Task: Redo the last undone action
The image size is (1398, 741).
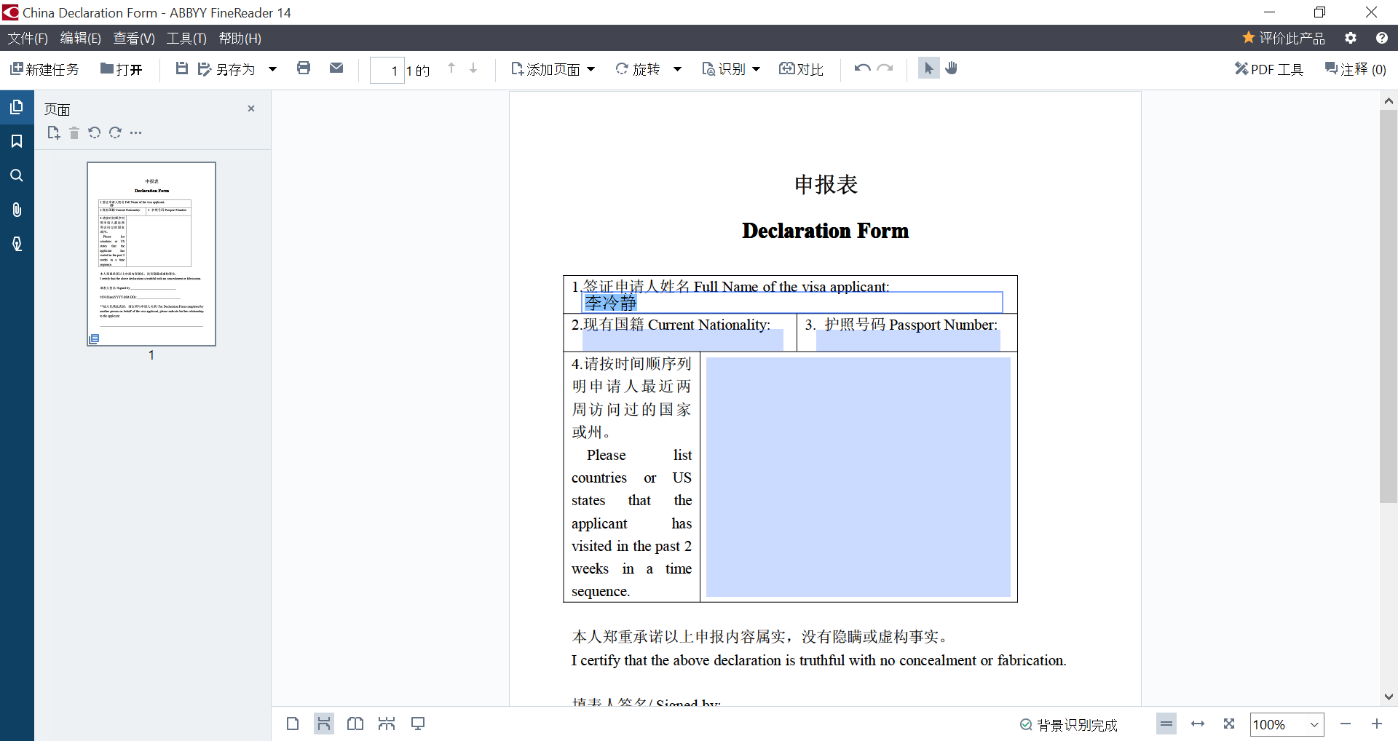Action: (885, 68)
